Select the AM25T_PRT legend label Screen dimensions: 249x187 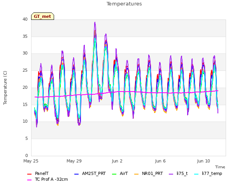94,173
